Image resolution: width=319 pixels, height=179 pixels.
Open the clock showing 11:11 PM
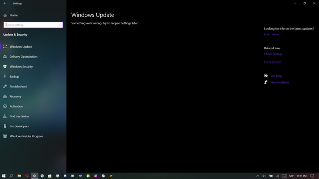coord(301,176)
